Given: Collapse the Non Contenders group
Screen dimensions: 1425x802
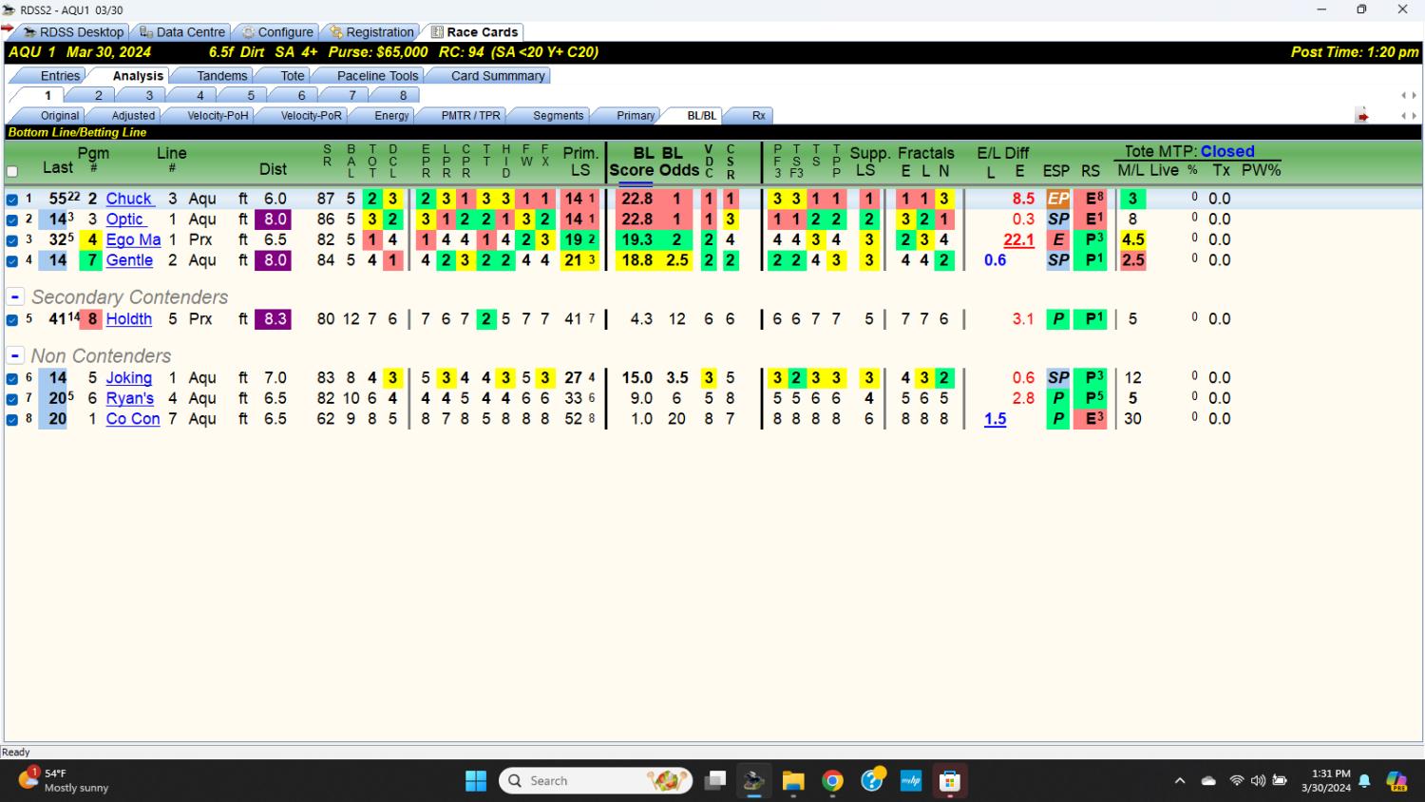Looking at the screenshot, I should (x=15, y=356).
